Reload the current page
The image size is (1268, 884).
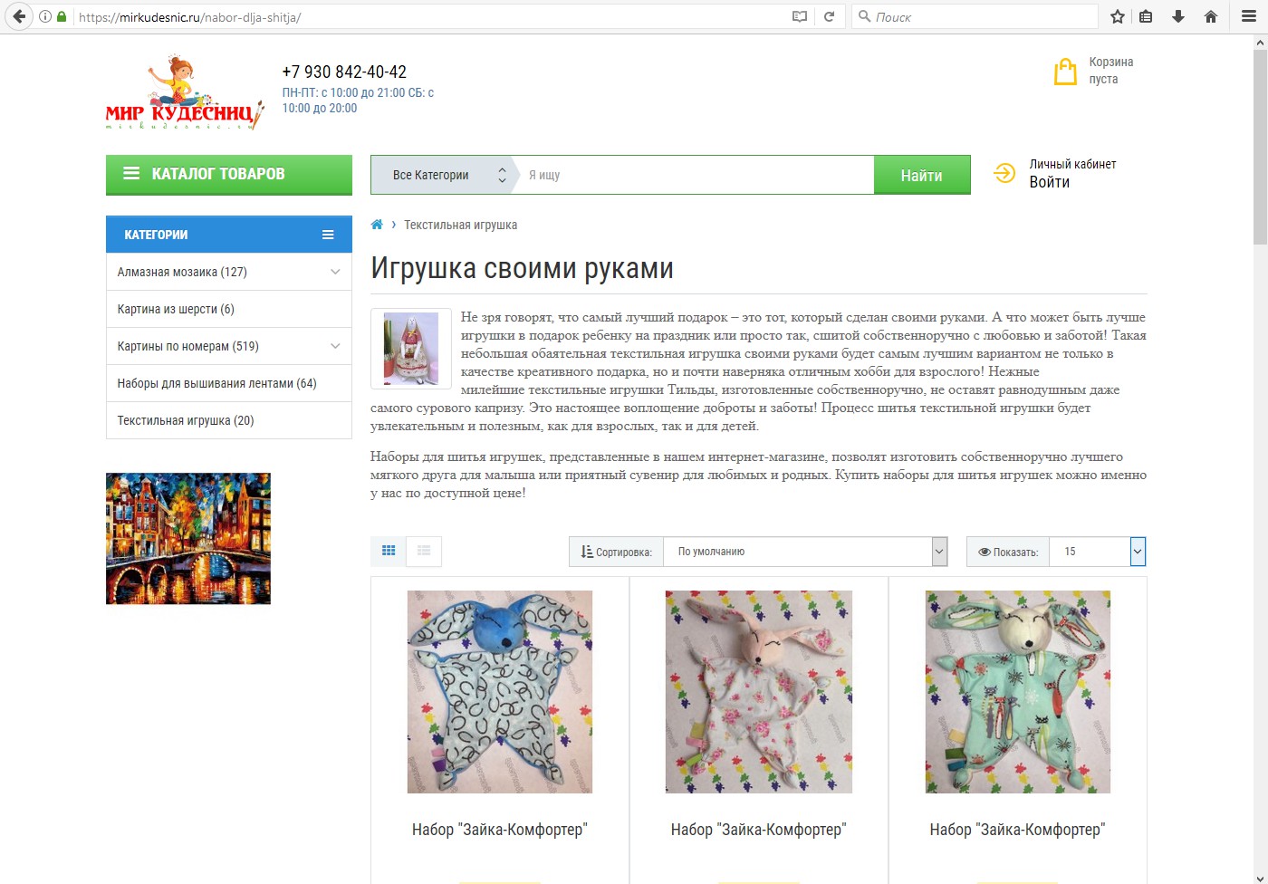point(829,16)
